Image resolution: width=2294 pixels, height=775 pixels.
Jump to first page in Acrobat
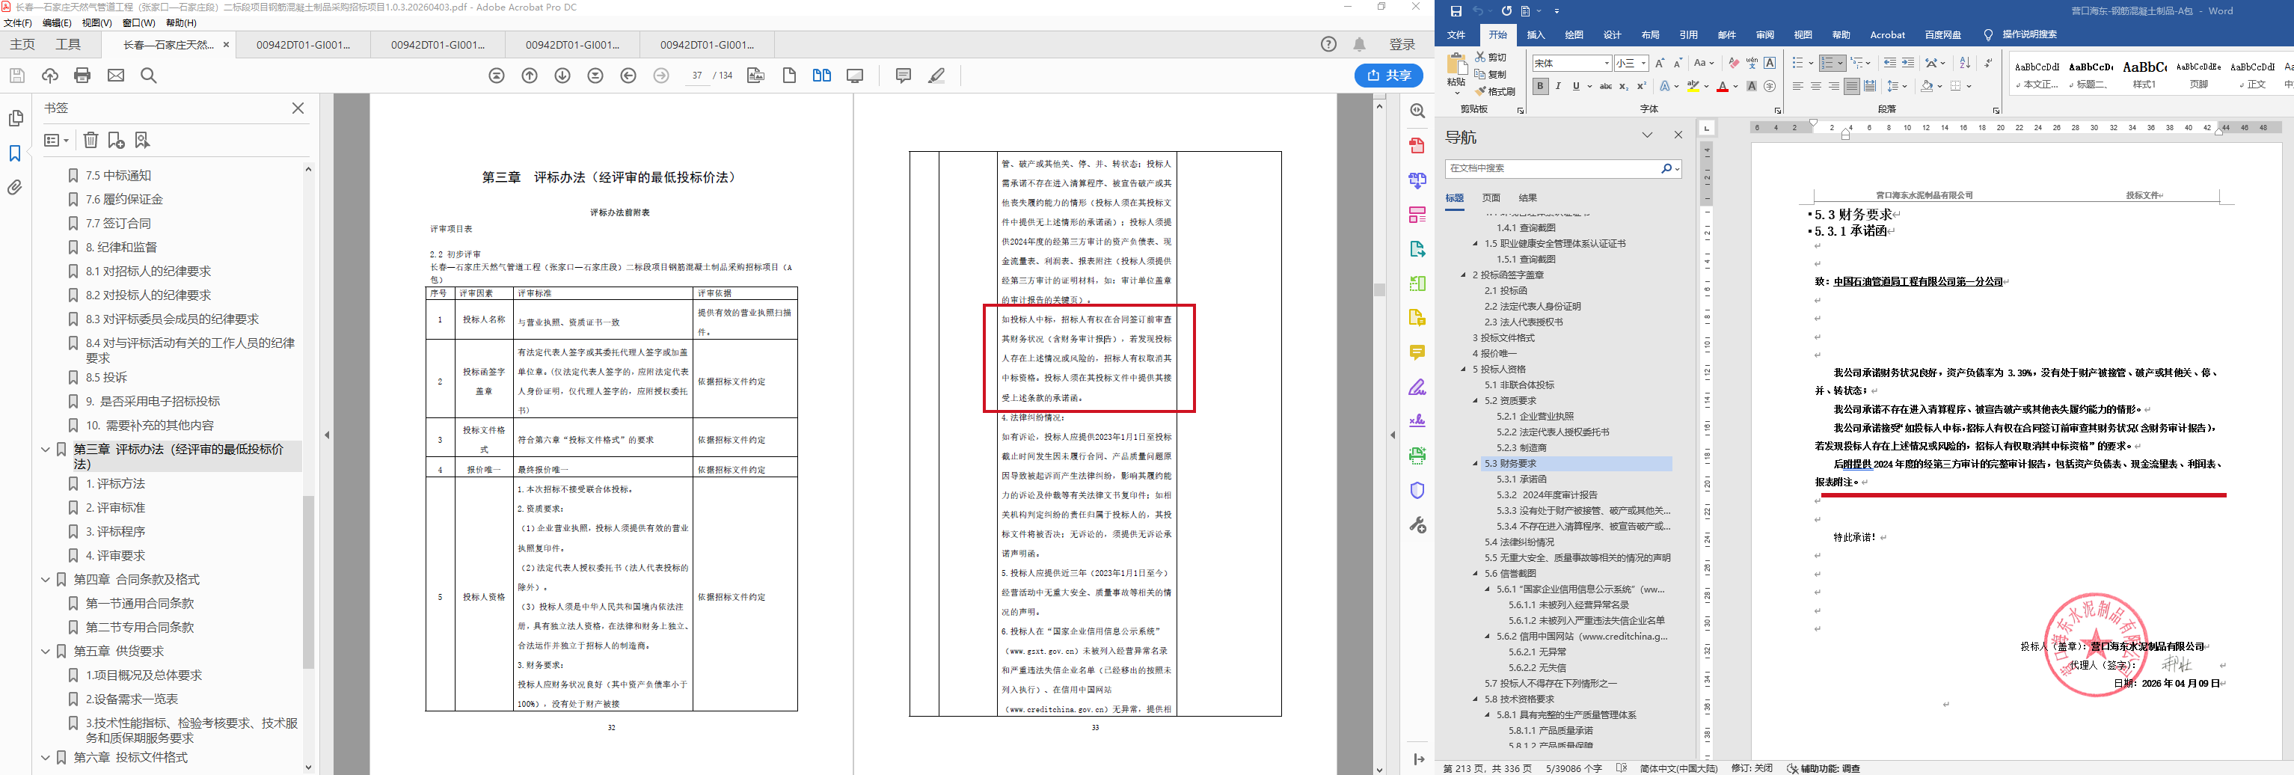(497, 76)
